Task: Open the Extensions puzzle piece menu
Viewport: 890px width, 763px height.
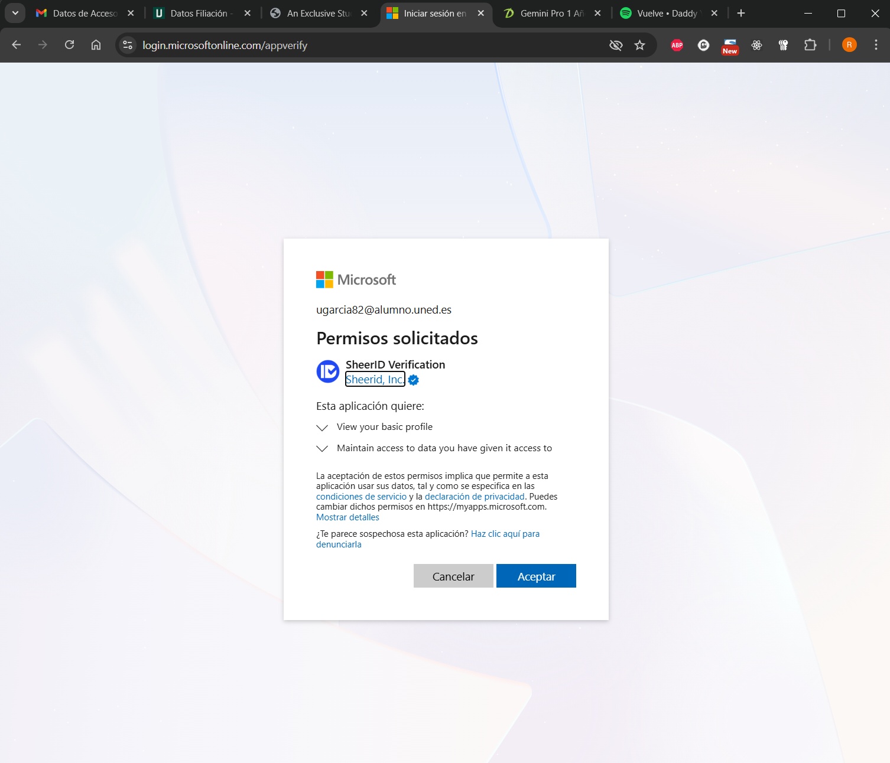Action: [810, 45]
